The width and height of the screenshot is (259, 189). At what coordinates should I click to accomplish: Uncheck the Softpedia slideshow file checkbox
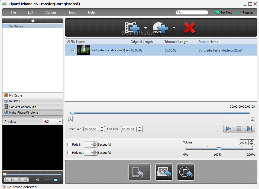(73, 50)
